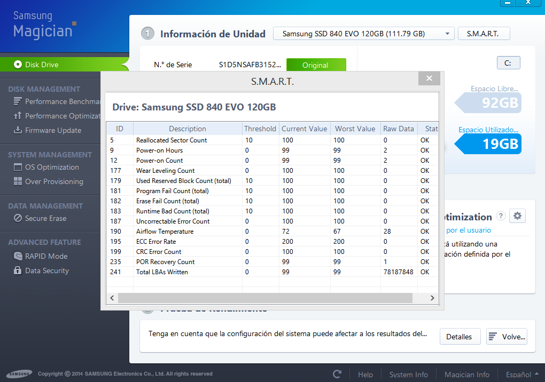Image resolution: width=545 pixels, height=382 pixels.
Task: Click the horizontal scrollbar right arrow
Action: (x=432, y=298)
